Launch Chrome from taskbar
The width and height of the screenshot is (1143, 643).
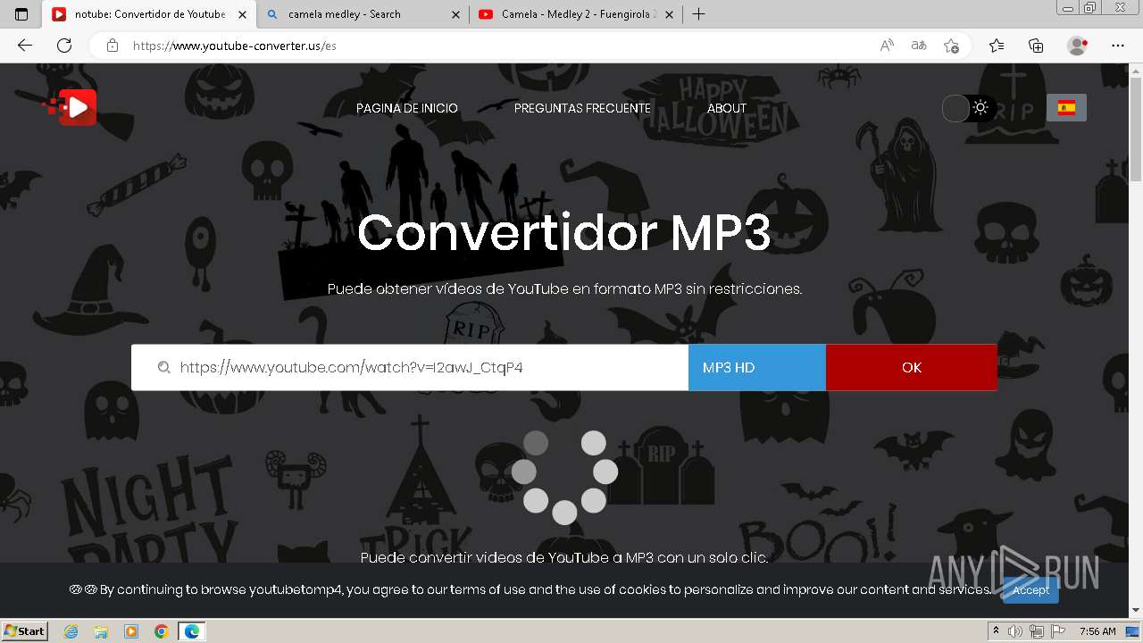(162, 631)
